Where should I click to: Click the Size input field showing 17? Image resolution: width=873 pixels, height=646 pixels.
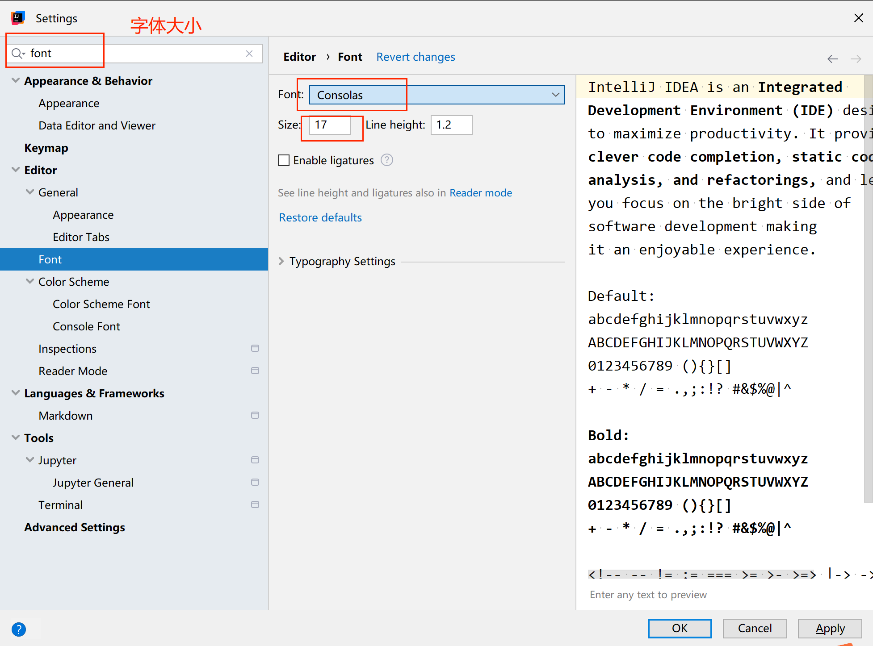[331, 125]
